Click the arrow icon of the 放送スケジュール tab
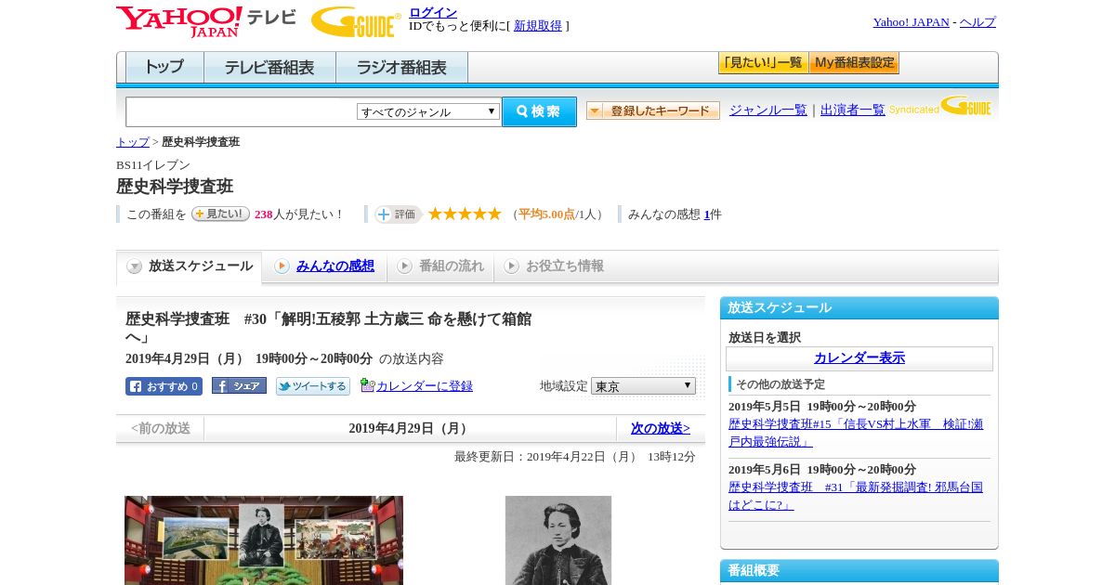Viewport: 1115px width, 585px height. click(x=135, y=266)
